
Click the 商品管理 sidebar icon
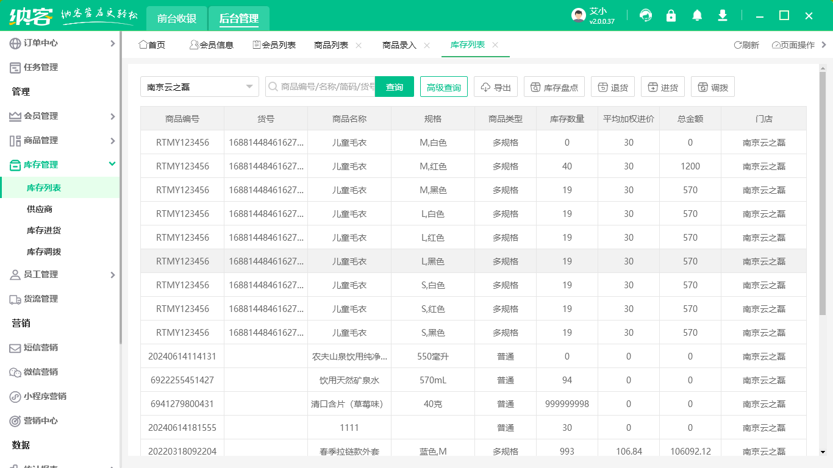pos(15,141)
